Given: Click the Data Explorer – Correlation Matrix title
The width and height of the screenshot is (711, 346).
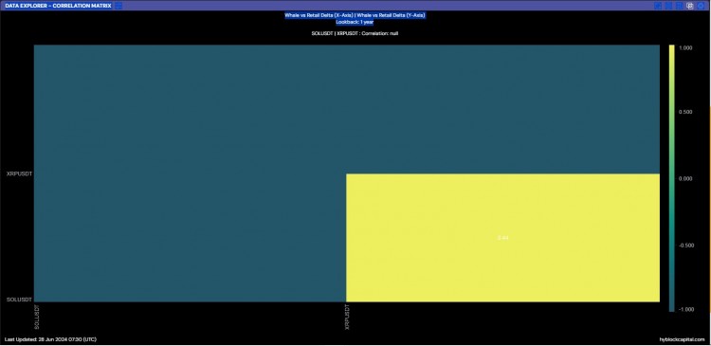Looking at the screenshot, I should (58, 6).
